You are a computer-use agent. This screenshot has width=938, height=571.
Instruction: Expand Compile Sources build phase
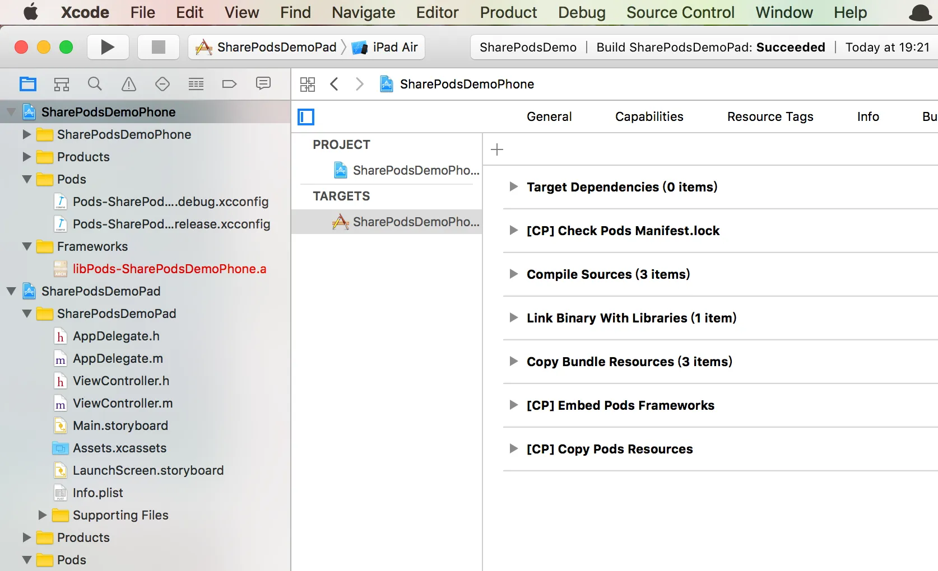coord(513,274)
